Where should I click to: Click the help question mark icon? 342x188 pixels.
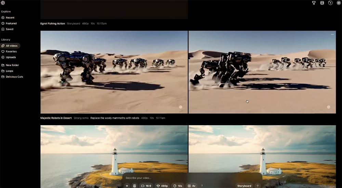(202, 186)
